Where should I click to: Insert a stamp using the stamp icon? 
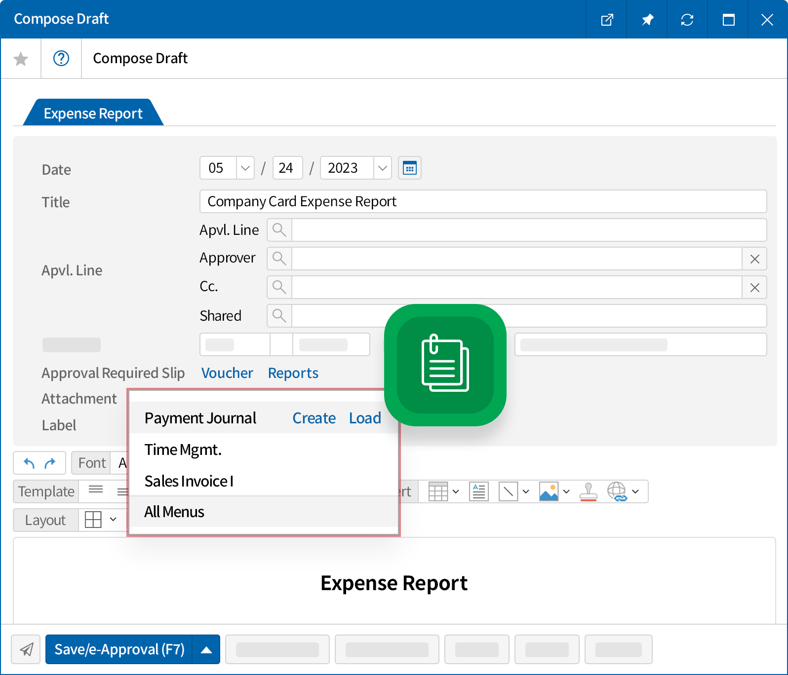588,491
